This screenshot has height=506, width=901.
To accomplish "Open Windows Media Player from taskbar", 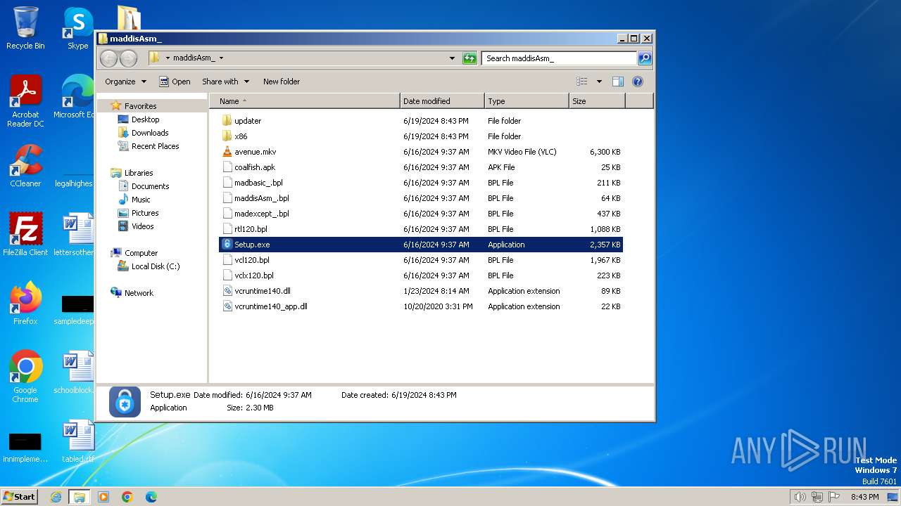I will (x=103, y=497).
